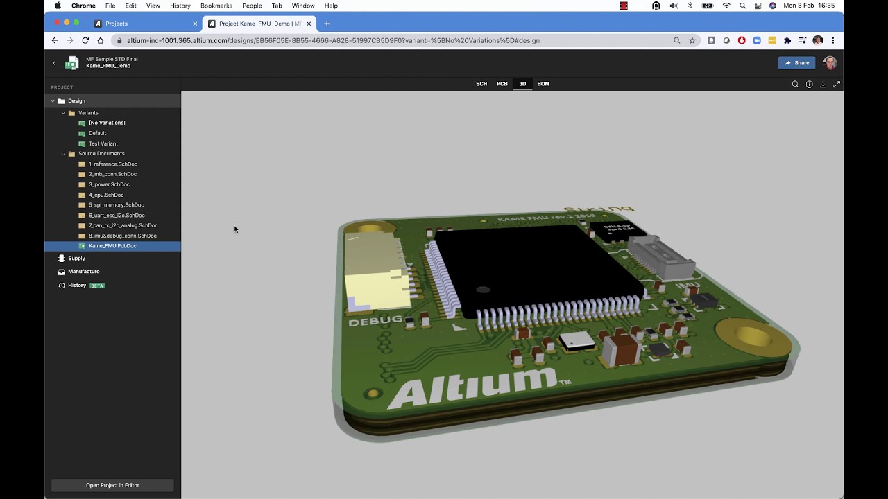This screenshot has height=499, width=888.
Task: Click the volume icon in menu bar
Action: [x=674, y=6]
